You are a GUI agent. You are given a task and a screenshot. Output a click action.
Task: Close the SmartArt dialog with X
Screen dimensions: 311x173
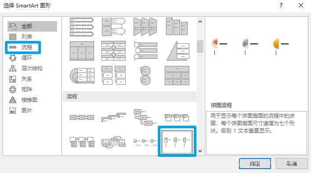point(301,5)
